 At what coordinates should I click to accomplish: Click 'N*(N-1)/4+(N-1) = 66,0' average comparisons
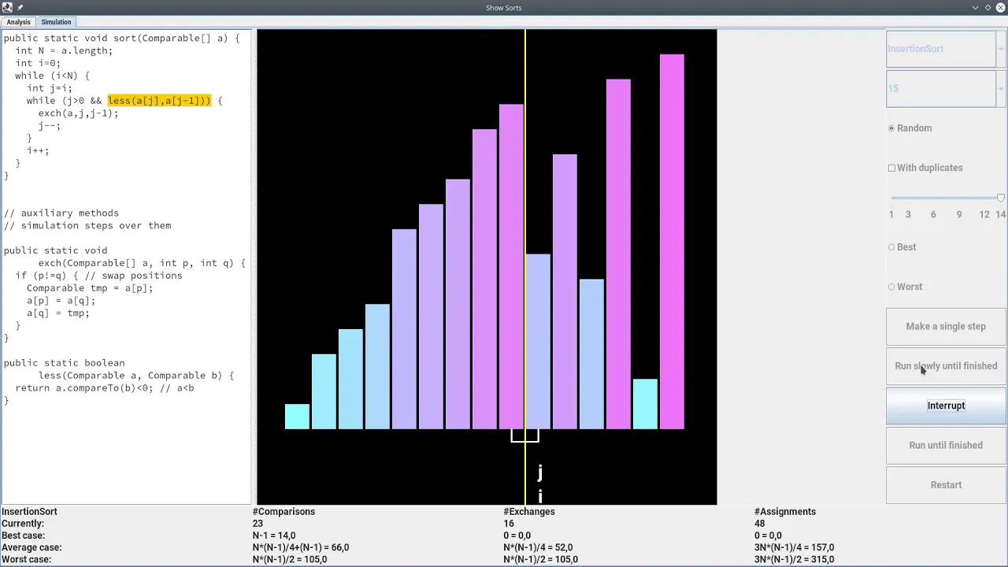pyautogui.click(x=301, y=547)
